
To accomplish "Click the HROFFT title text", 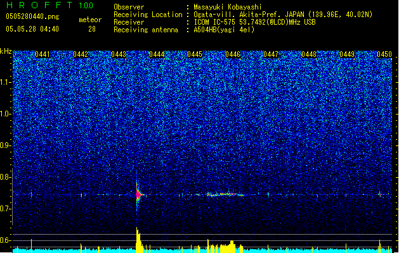I will (39, 5).
